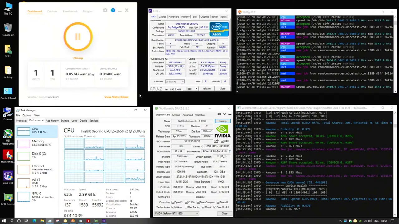Viewport: 399px width, 224px height.
Task: Open the Advanced tab in GPU-Z
Action: tap(187, 115)
